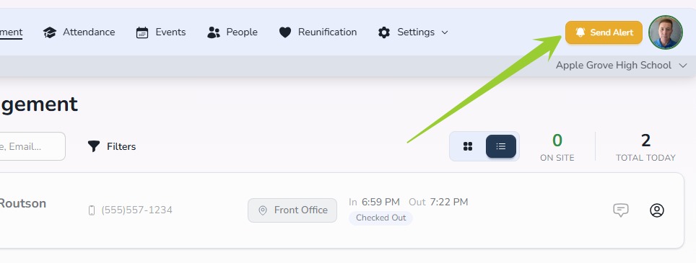Click the search input field

click(x=31, y=146)
